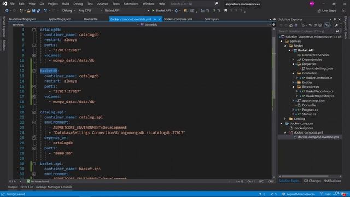Viewport: 350px width, 197px height.
Task: Toggle Preview Selected Items in Solution Explorer
Action: 327,25
